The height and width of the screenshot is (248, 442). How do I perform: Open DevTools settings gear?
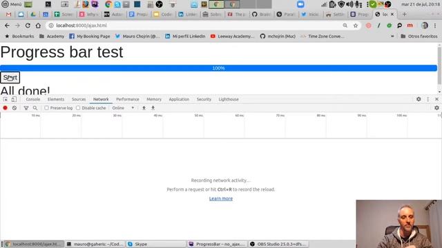click(x=419, y=99)
